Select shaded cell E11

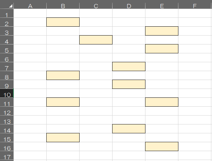(162, 102)
